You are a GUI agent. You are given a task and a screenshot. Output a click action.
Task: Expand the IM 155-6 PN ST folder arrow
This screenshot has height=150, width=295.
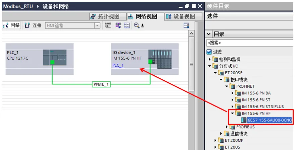(x=232, y=100)
